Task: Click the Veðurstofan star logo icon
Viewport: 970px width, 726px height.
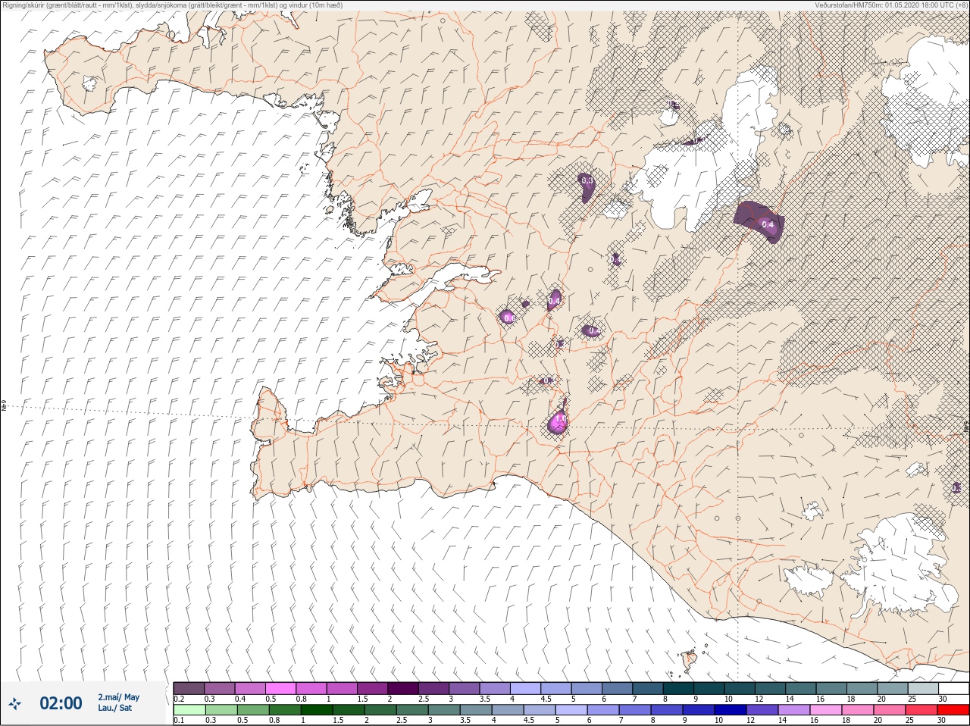Action: 16,704
